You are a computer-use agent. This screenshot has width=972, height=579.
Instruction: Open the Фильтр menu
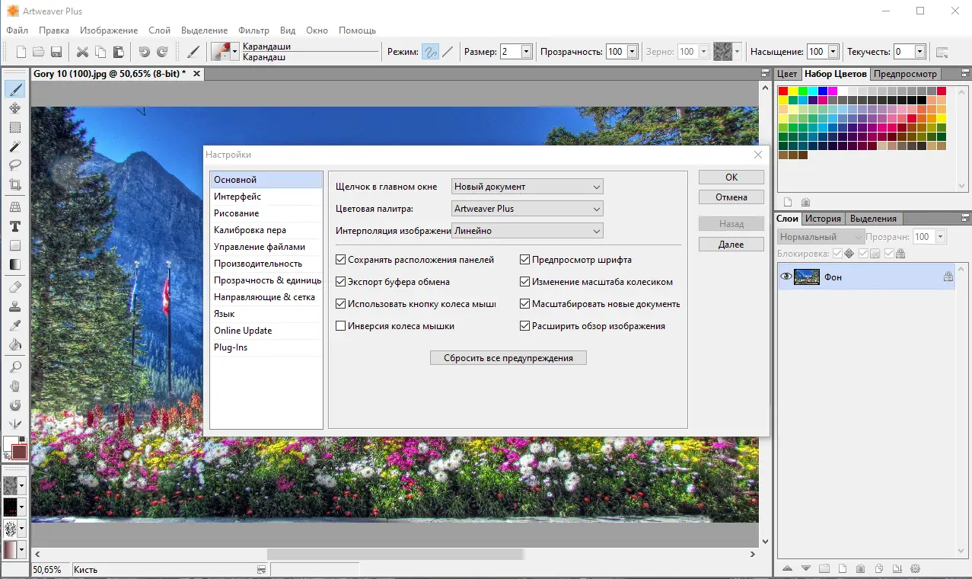(253, 30)
